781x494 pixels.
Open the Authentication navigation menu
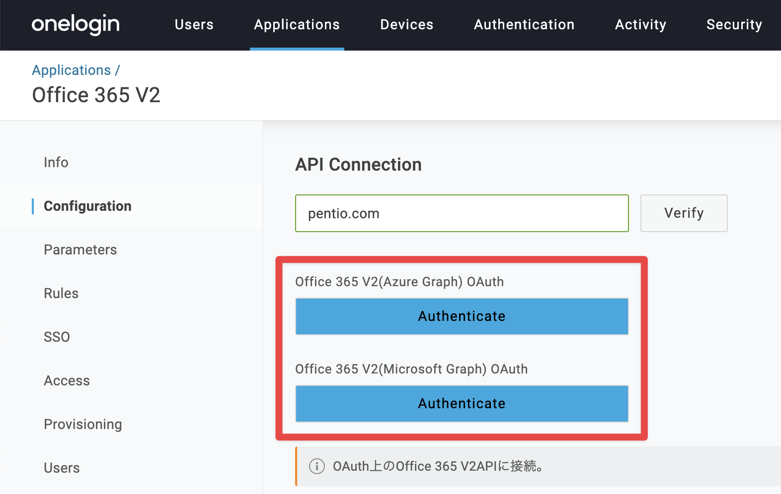[524, 24]
